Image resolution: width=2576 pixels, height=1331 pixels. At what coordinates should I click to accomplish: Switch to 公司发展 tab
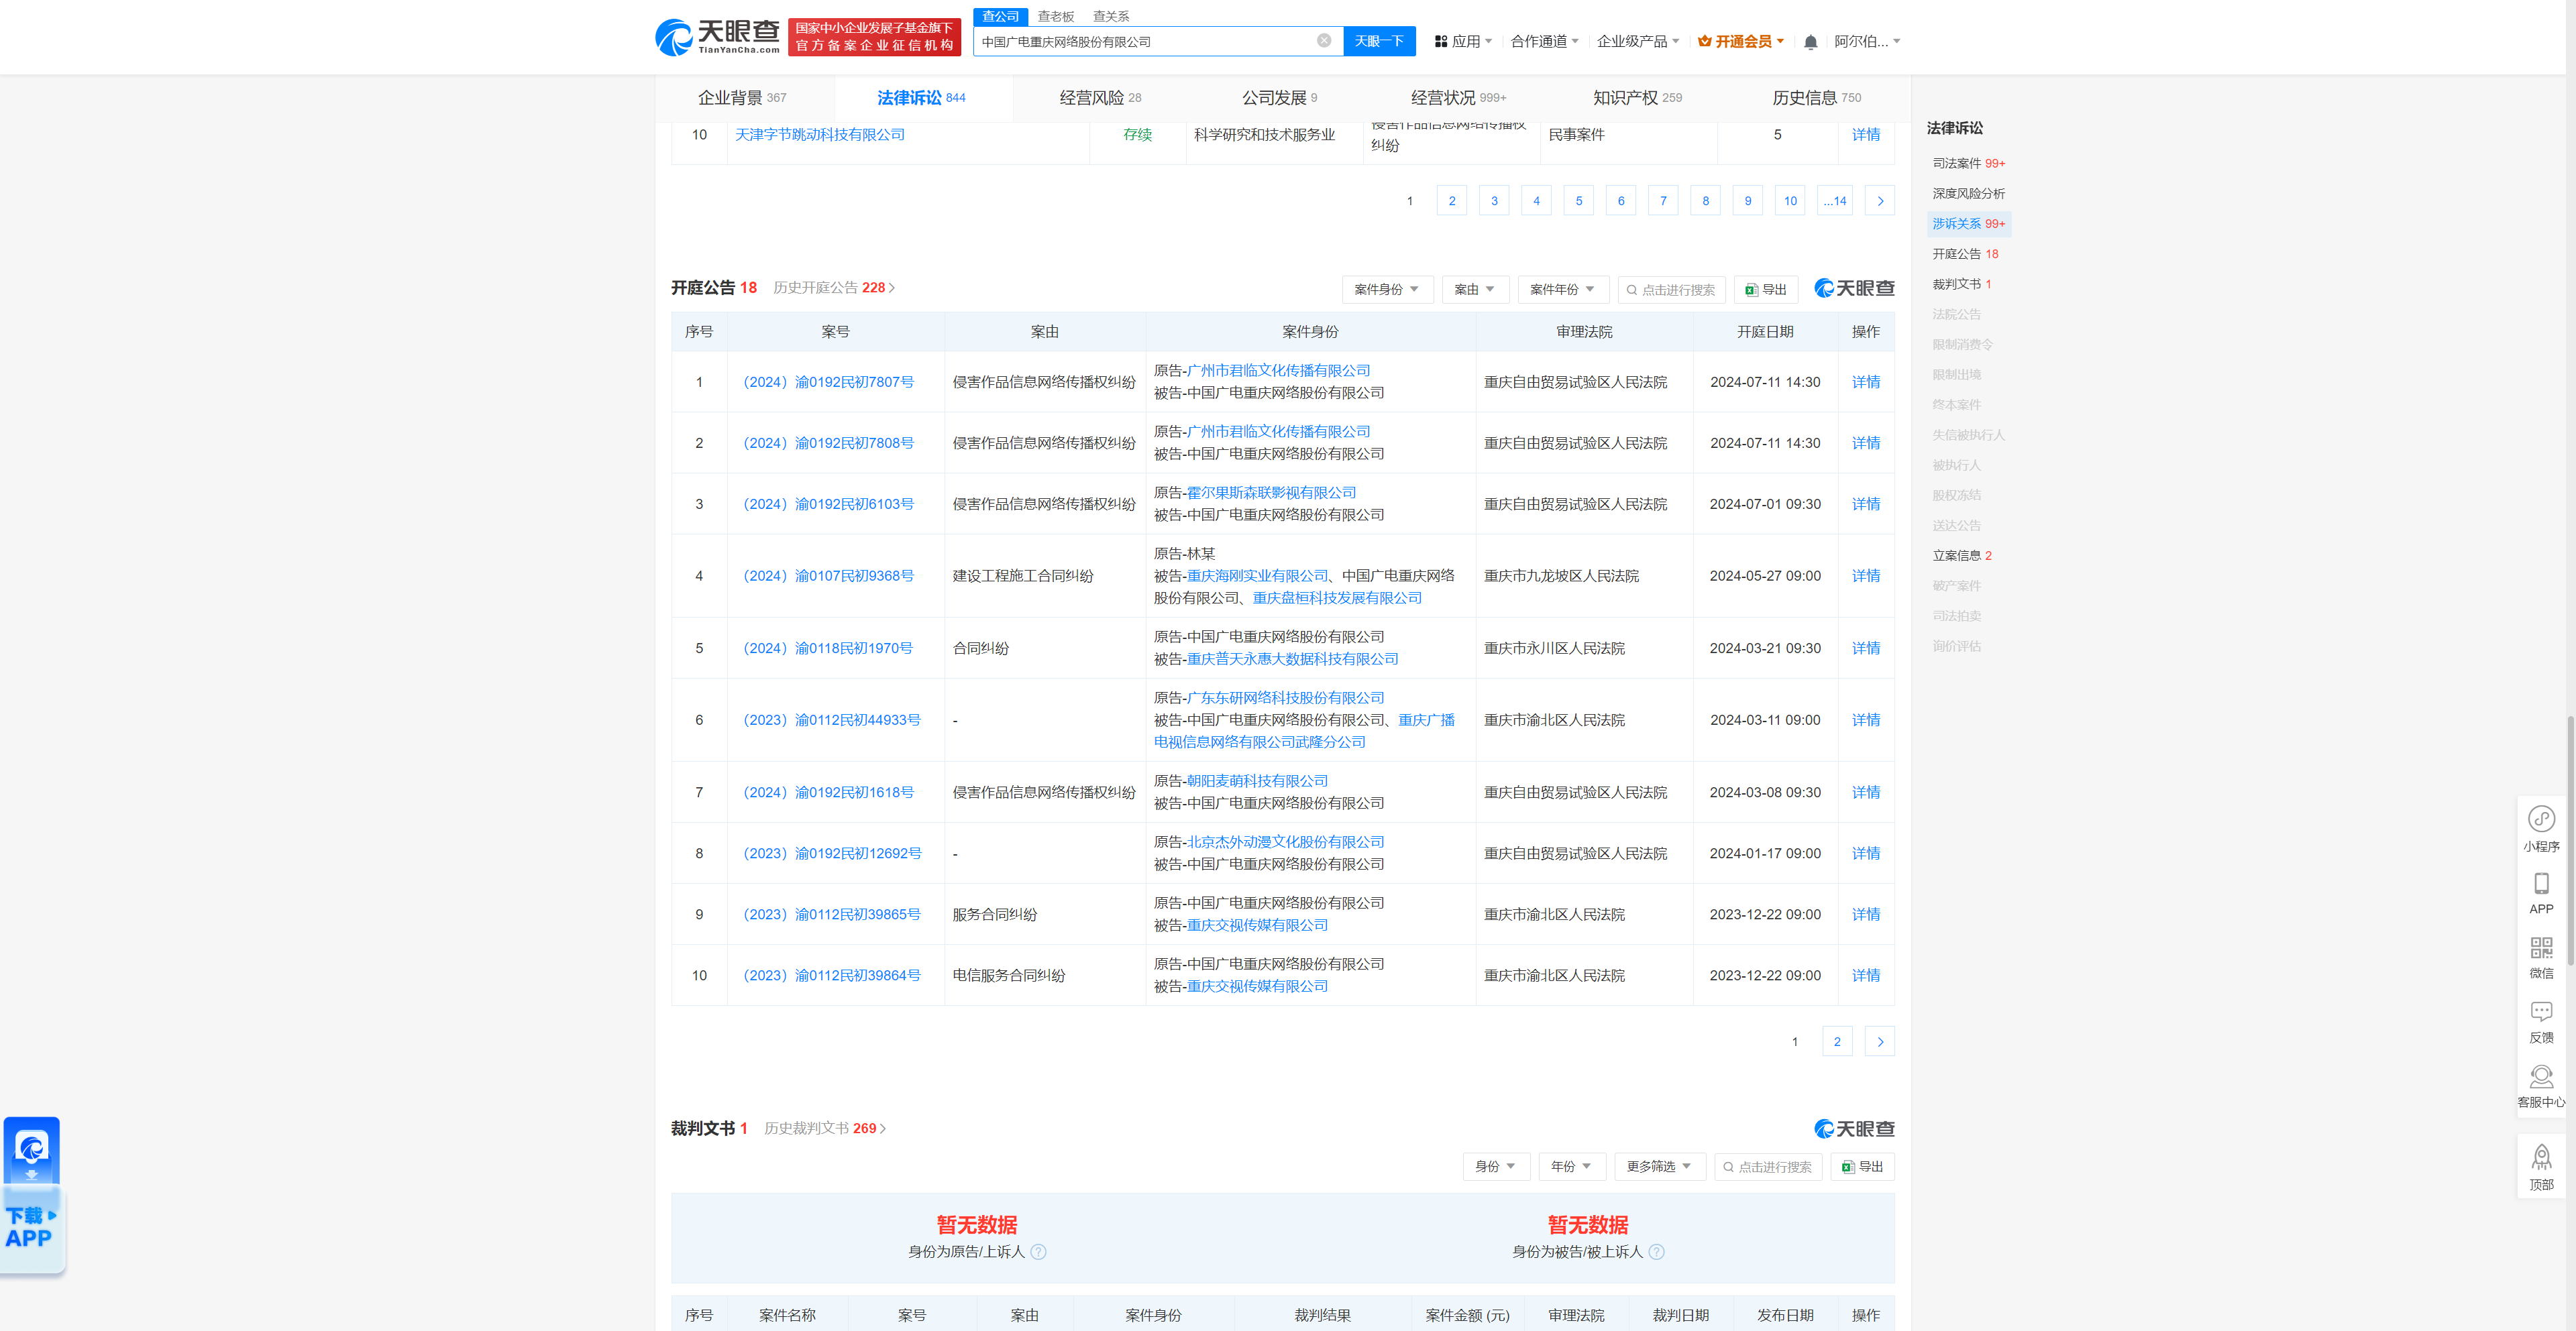coord(1279,98)
